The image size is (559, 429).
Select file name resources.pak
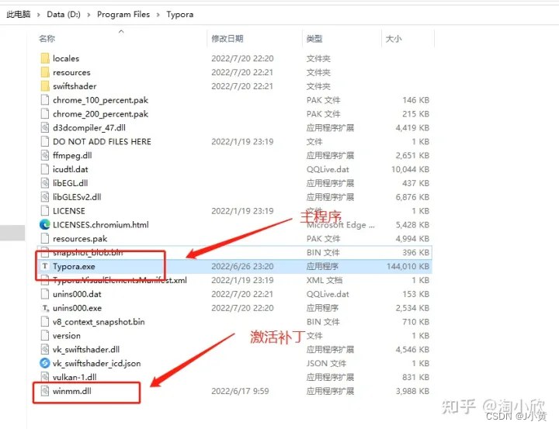(x=80, y=239)
